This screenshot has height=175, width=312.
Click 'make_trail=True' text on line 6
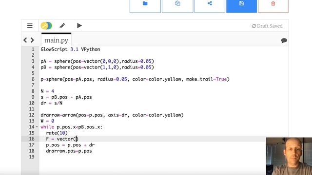(207, 79)
